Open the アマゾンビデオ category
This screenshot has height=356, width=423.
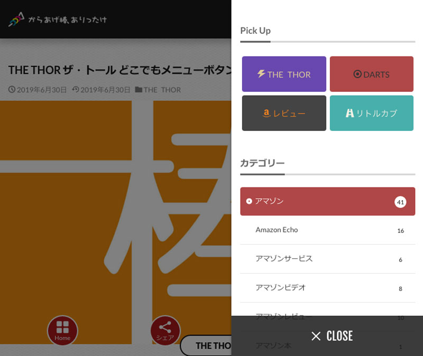tap(327, 288)
